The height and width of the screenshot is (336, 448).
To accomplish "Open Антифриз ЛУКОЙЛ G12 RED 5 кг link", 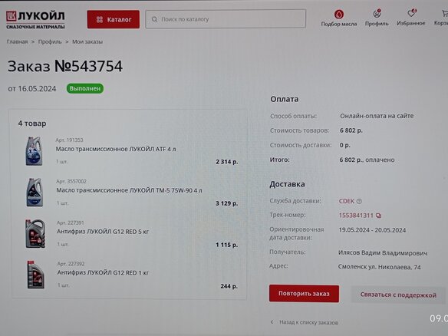I will [103, 232].
